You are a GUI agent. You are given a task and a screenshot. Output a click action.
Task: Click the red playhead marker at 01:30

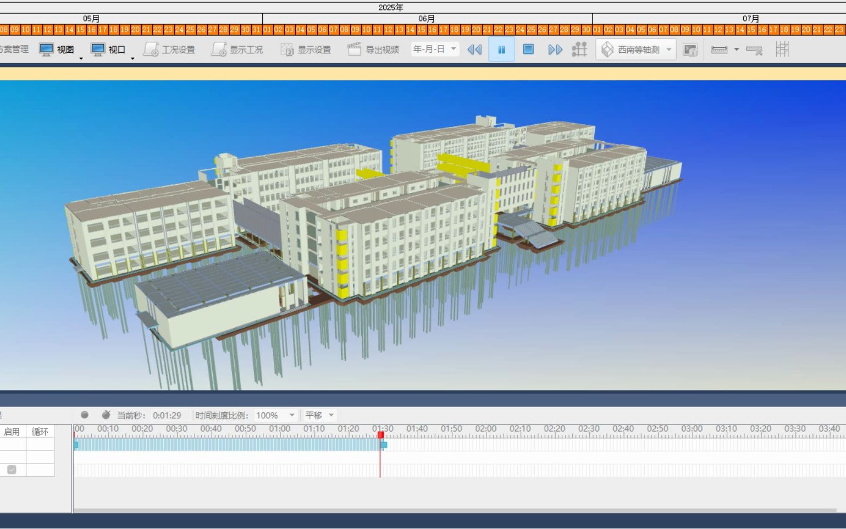pos(380,435)
